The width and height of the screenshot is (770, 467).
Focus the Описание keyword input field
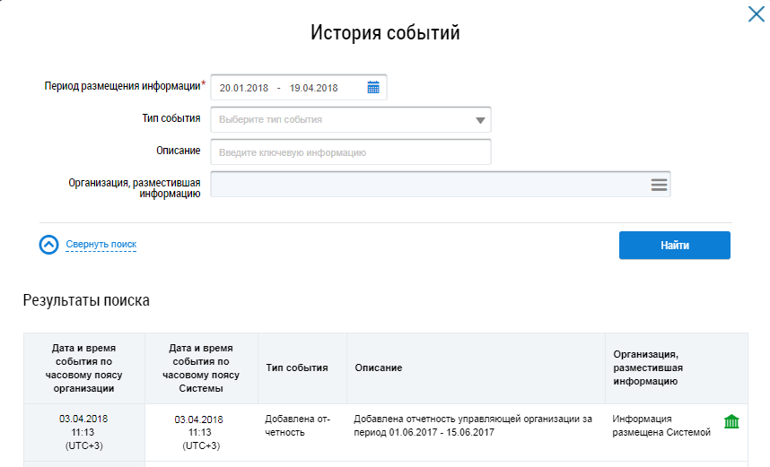(350, 152)
